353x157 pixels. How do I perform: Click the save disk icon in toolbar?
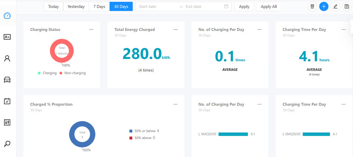point(347,6)
